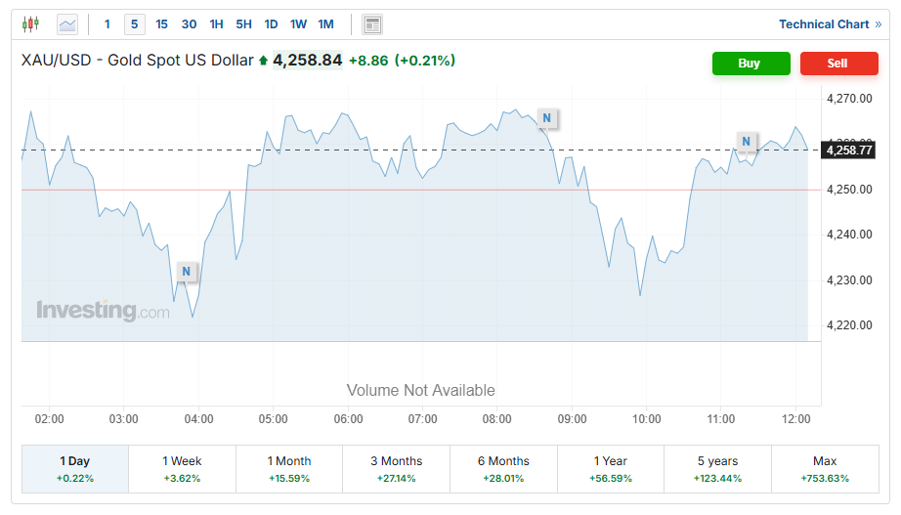The height and width of the screenshot is (515, 901).
Task: Select the 15-minute interval
Action: coord(161,24)
